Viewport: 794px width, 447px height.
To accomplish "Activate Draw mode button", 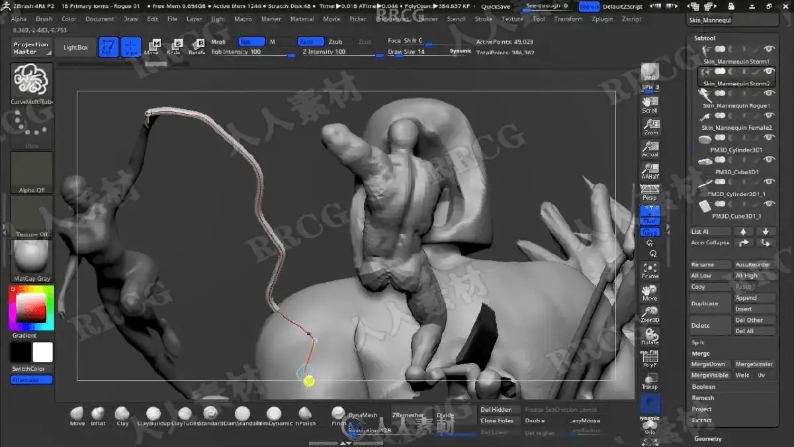I will [x=131, y=47].
